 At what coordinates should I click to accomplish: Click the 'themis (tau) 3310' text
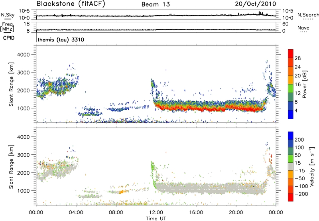click(61, 39)
